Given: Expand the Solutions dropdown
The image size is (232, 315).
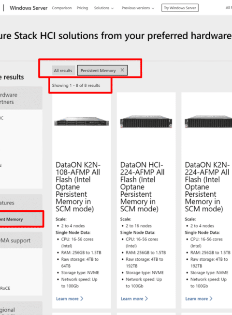Looking at the screenshot, I should 104,8.
